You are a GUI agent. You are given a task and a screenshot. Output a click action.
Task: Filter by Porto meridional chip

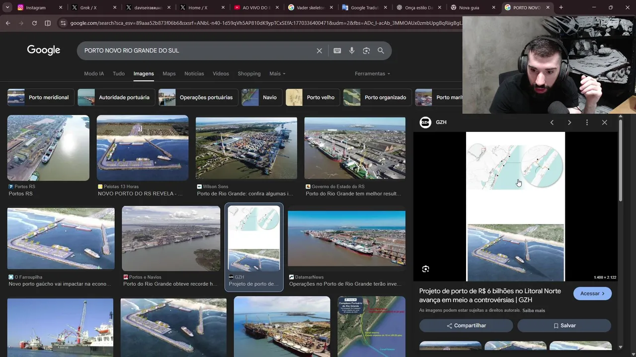[x=41, y=97]
